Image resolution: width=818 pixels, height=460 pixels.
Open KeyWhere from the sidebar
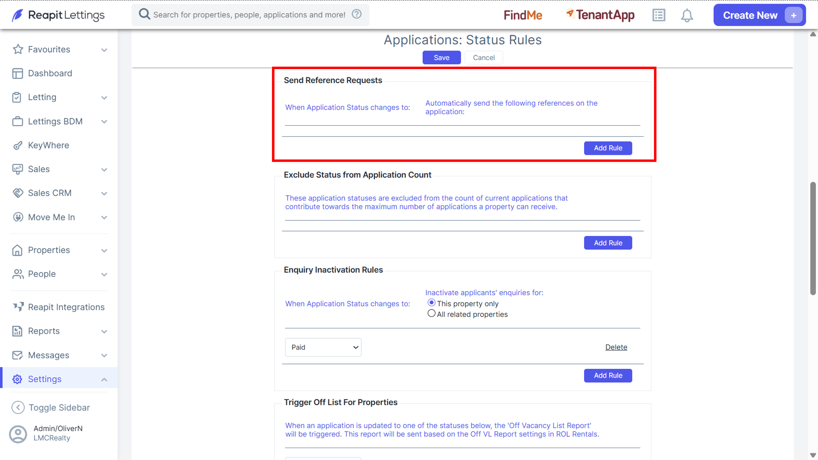(x=49, y=145)
